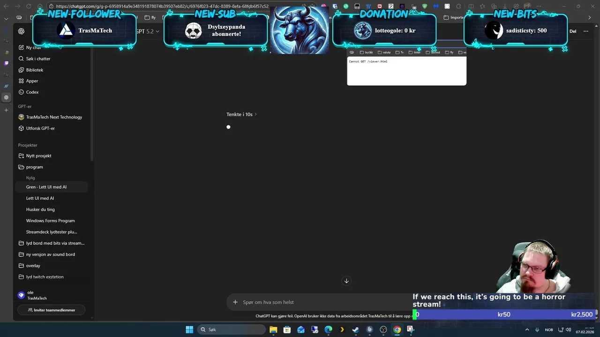Expand the 'Tenkte i 10s' reasoning details
This screenshot has height=337, width=600.
(x=241, y=114)
